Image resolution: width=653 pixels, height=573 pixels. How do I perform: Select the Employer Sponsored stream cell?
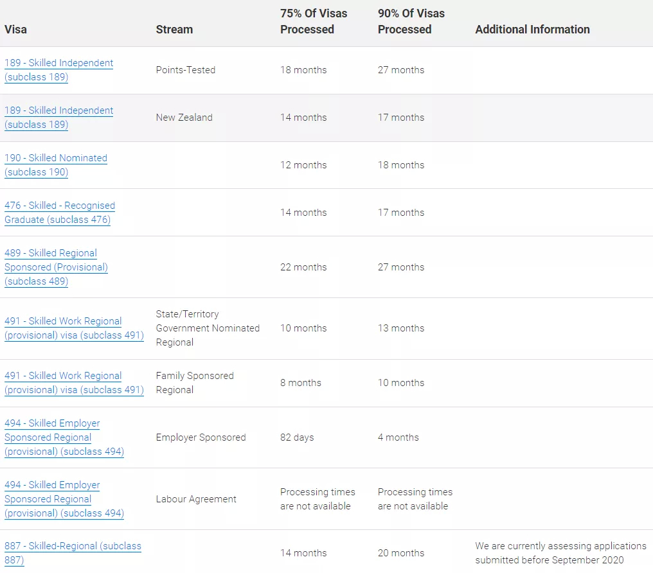(201, 437)
